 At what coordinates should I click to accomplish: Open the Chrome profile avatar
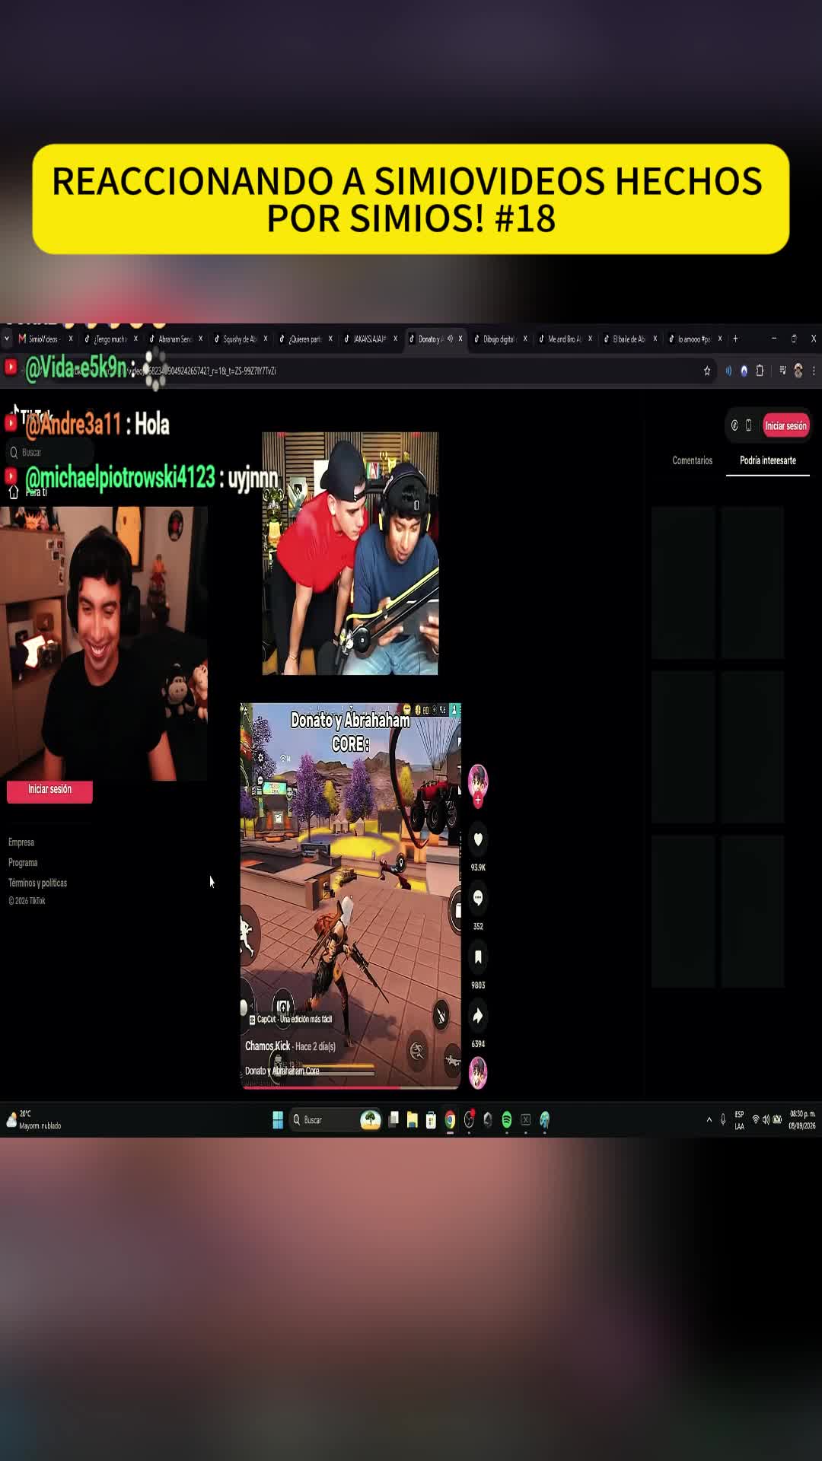click(x=798, y=371)
